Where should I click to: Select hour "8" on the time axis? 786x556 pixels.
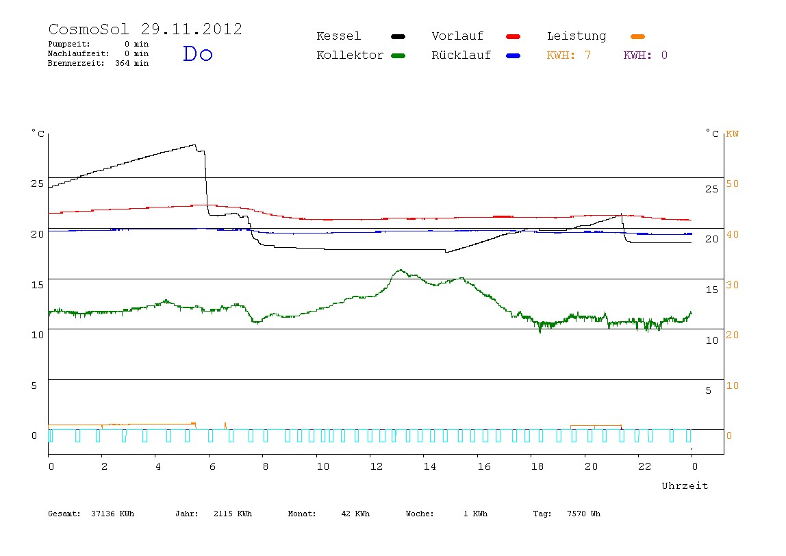265,466
